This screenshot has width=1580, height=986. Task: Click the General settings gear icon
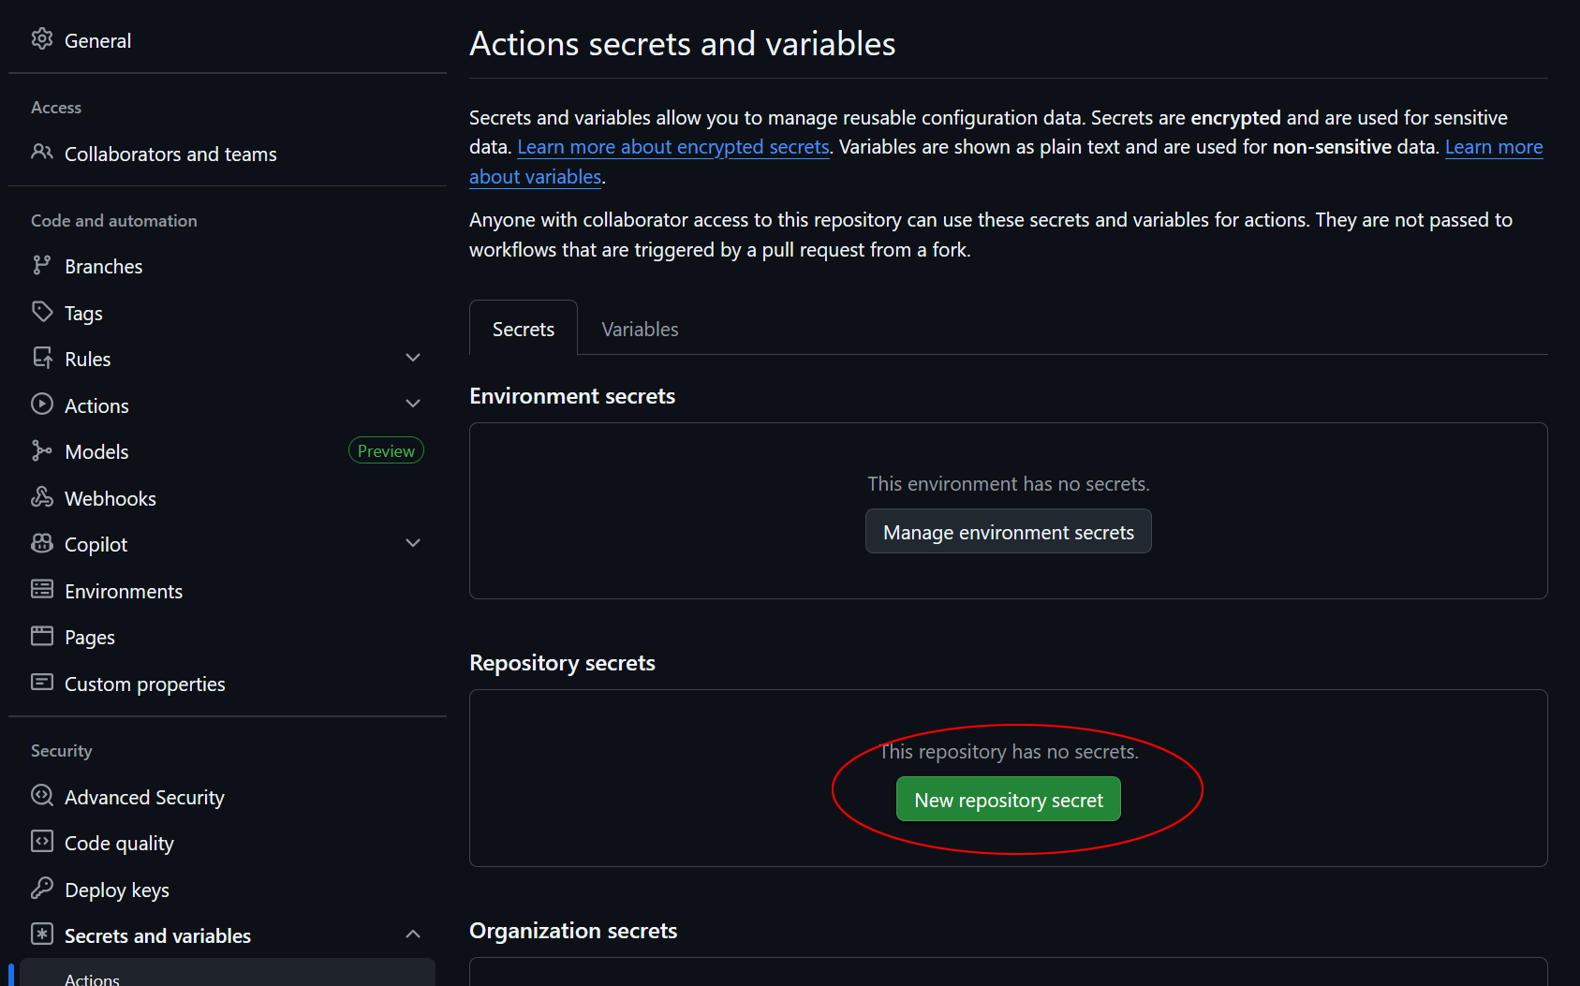[42, 39]
